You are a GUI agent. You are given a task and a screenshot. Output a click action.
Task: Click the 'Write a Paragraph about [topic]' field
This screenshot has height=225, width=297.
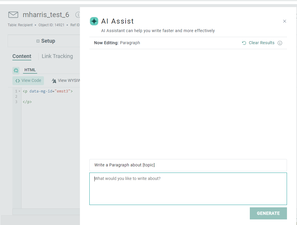(188, 165)
